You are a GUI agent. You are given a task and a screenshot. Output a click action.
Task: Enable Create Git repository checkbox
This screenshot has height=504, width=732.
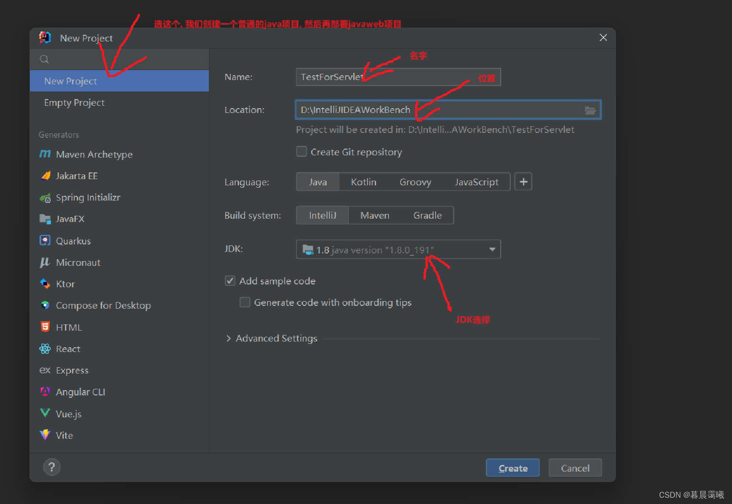pyautogui.click(x=301, y=151)
